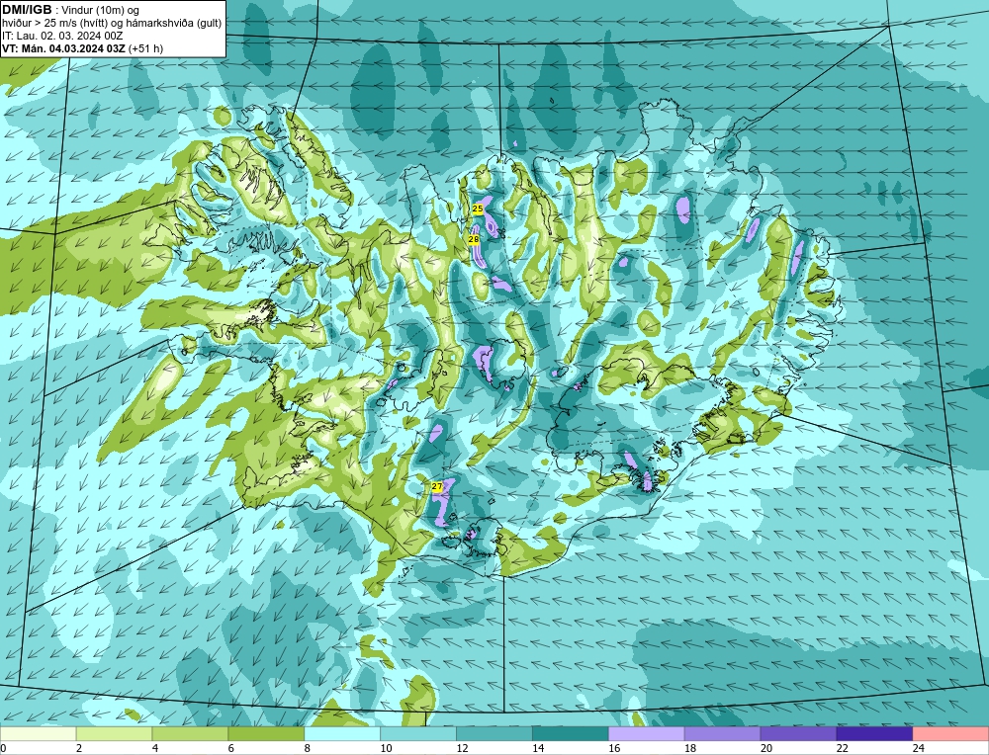The image size is (989, 755).
Task: Click the legend tick number 22
Action: (x=843, y=748)
